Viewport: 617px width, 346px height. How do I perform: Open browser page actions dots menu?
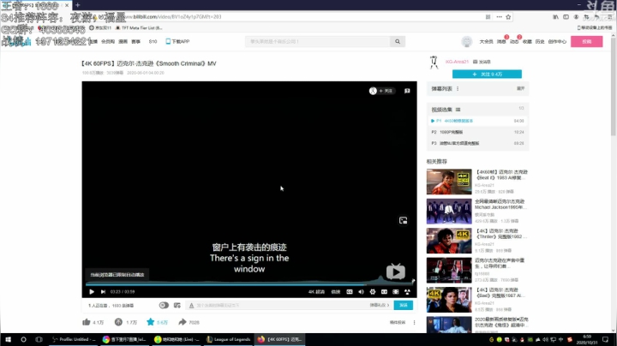pyautogui.click(x=499, y=17)
